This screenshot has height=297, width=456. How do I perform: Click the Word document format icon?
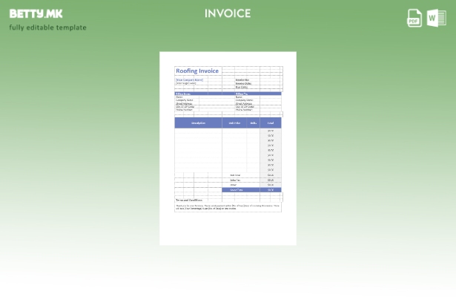click(x=437, y=18)
